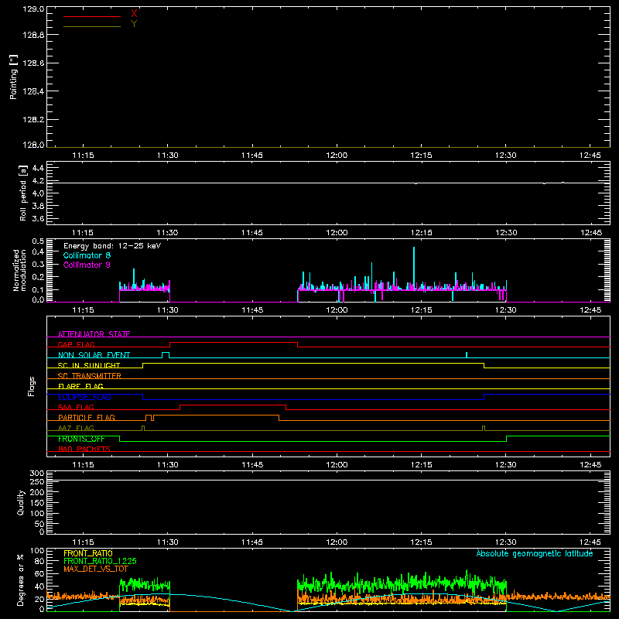Screen dimensions: 619x619
Task: Click the green FRONTS_OFF label
Action: (x=81, y=439)
